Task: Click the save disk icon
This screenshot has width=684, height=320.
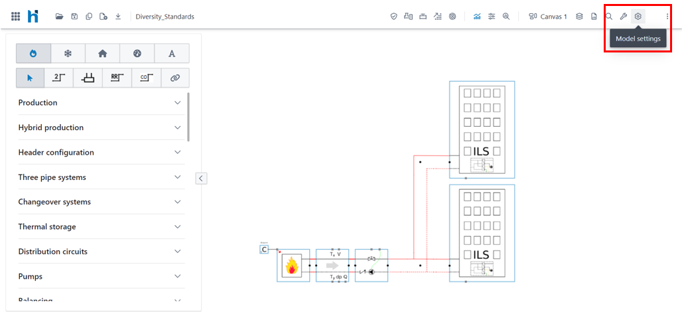Action: pyautogui.click(x=74, y=17)
